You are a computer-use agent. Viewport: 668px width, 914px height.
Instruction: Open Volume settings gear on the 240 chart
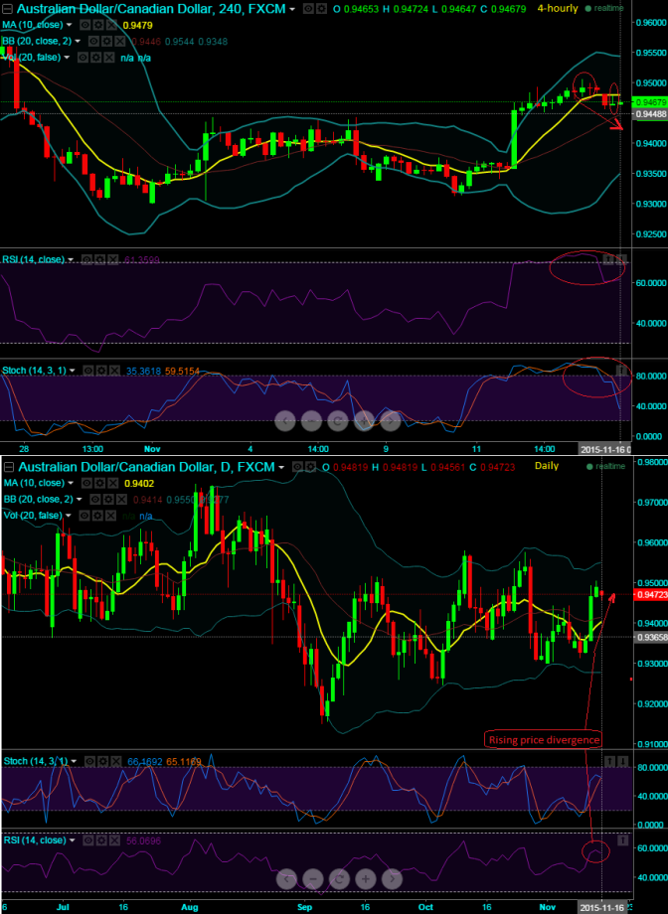[95, 58]
